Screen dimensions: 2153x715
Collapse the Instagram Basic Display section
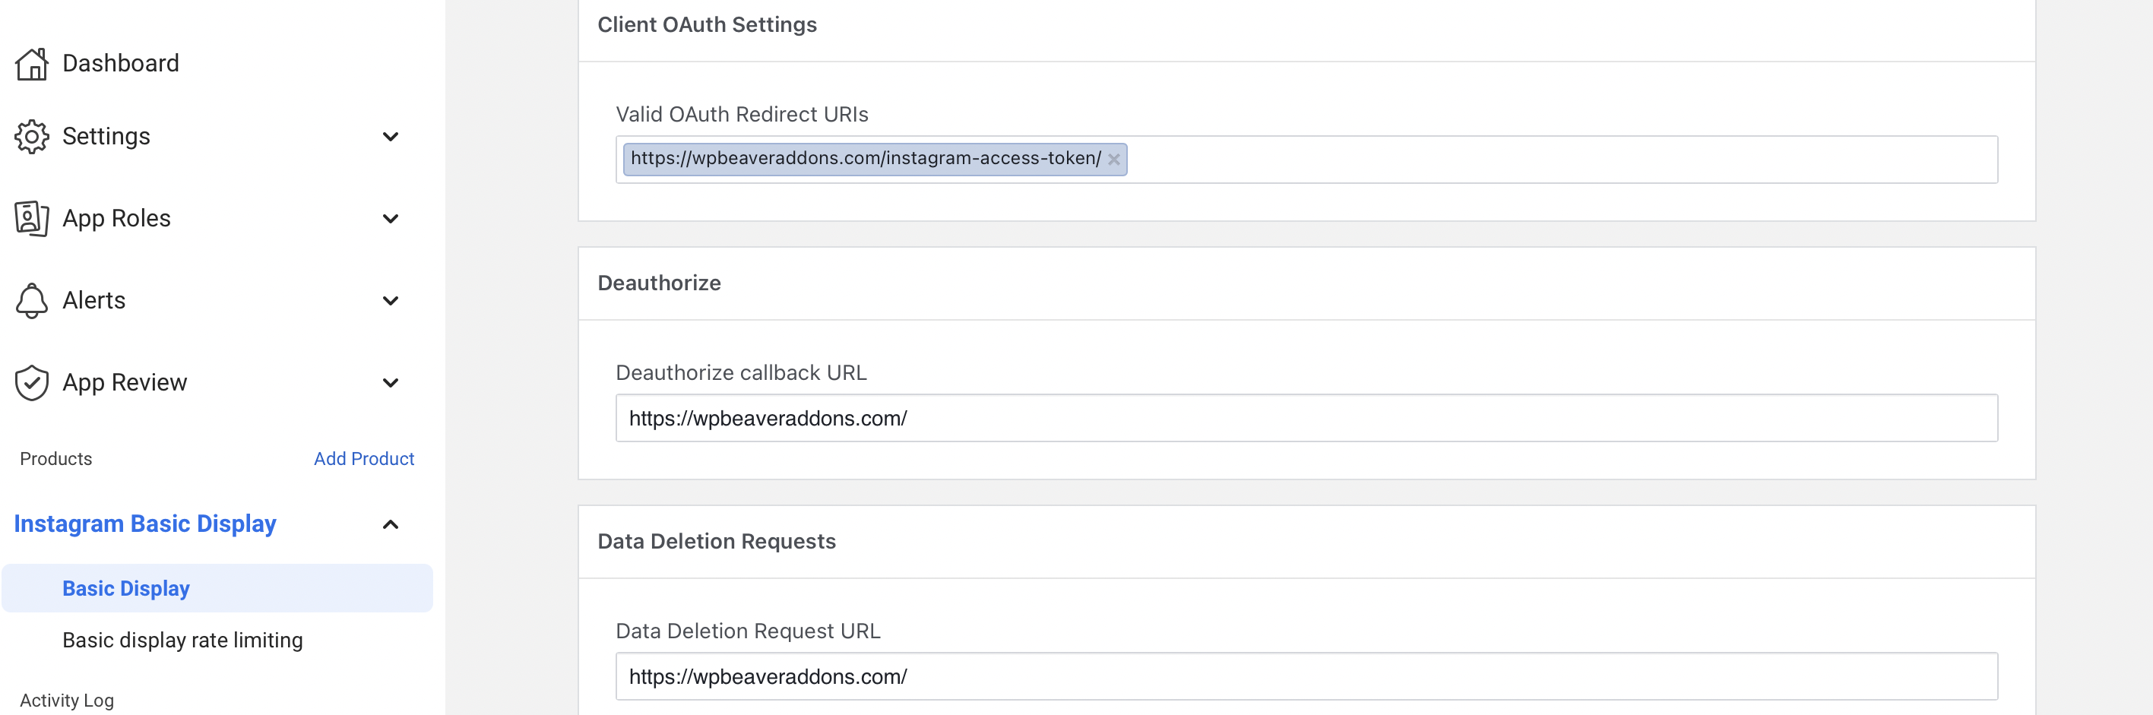(391, 524)
